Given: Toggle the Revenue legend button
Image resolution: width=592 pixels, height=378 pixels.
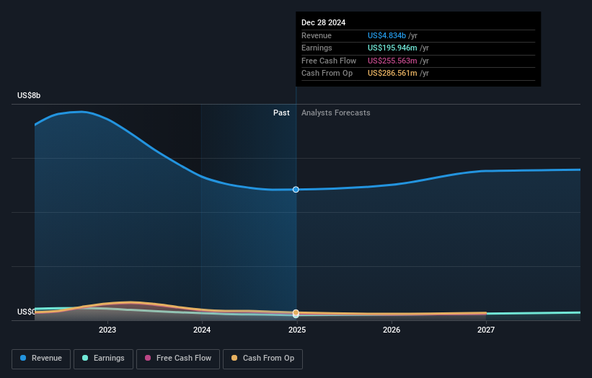Looking at the screenshot, I should point(41,359).
